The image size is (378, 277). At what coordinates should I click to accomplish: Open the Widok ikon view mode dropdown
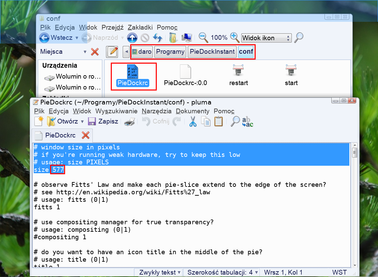tap(267, 38)
